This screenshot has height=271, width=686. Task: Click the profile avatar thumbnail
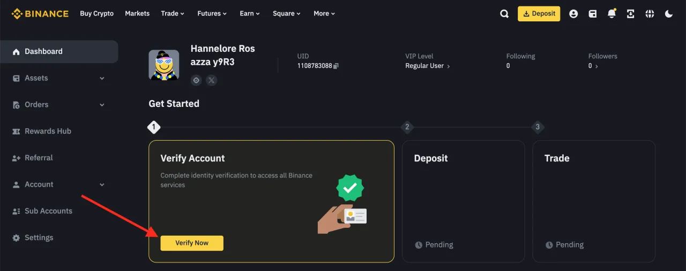coord(163,65)
